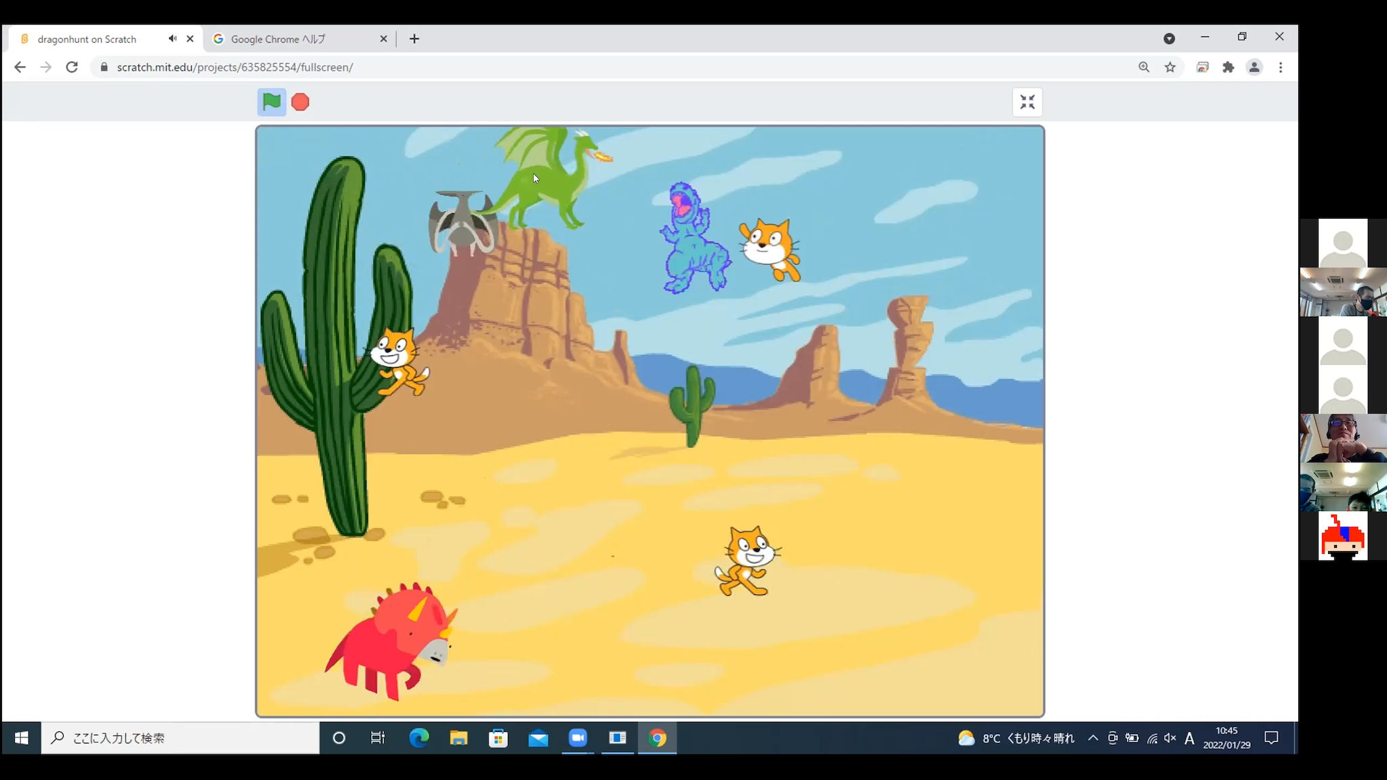
Task: Open File Explorer from the taskbar
Action: pos(458,738)
